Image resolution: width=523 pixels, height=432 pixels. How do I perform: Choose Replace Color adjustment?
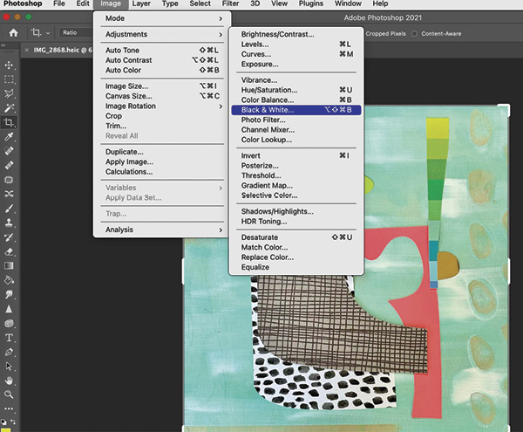(x=296, y=257)
